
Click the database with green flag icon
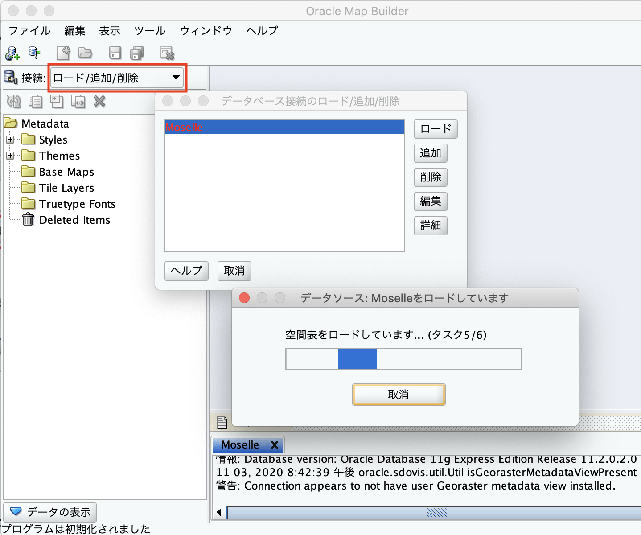[34, 53]
